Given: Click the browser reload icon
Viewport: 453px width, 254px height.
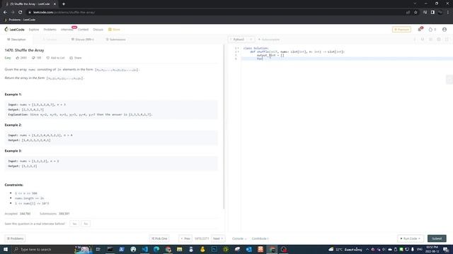Looking at the screenshot, I should (x=21, y=12).
